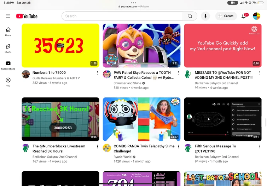Open the hamburger guide menu
Viewport: 267px width, 186px height.
coord(8,16)
